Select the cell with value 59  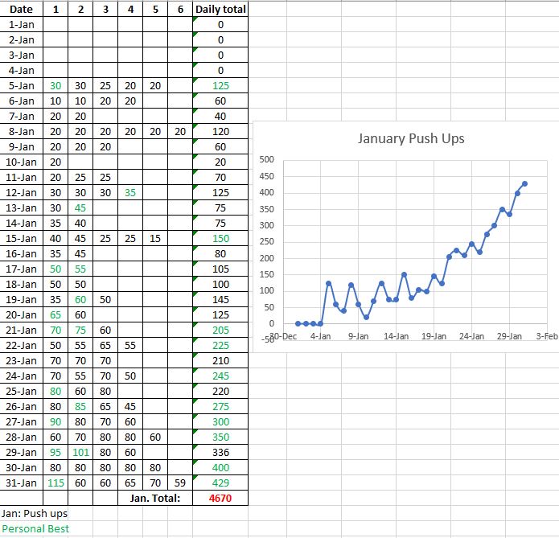tap(180, 483)
